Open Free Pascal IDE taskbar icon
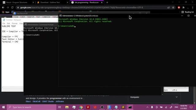Viewport: 196px width, 110px height. (109, 107)
